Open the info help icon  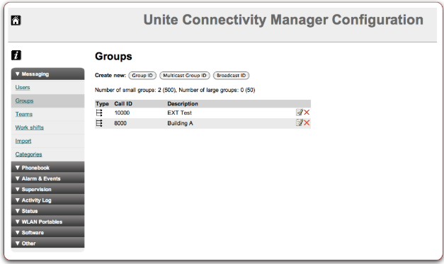pos(16,55)
